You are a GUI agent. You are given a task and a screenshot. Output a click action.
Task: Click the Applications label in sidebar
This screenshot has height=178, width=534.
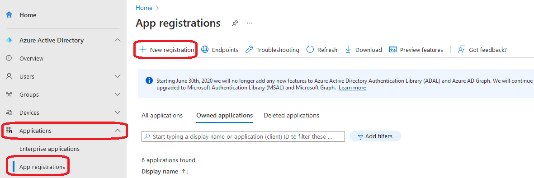(35, 131)
